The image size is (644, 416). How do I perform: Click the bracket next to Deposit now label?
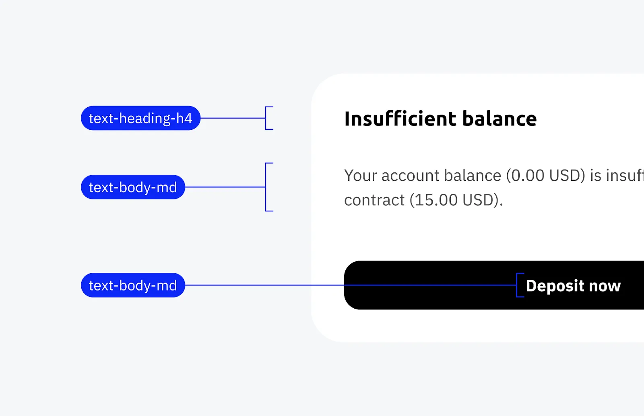pos(519,285)
